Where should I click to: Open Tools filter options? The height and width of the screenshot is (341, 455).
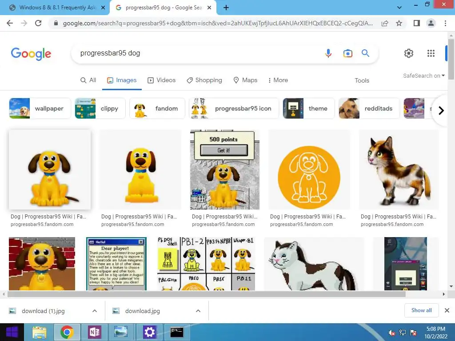coord(362,81)
